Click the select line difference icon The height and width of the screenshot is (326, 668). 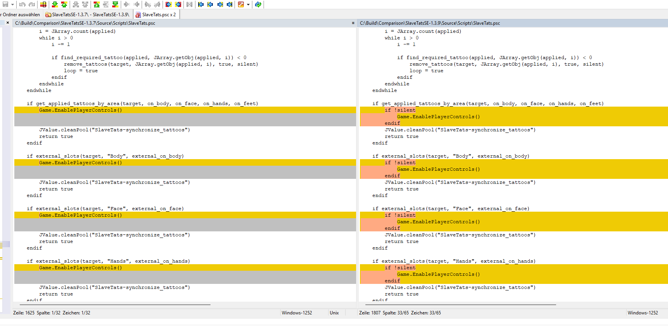pos(43,5)
